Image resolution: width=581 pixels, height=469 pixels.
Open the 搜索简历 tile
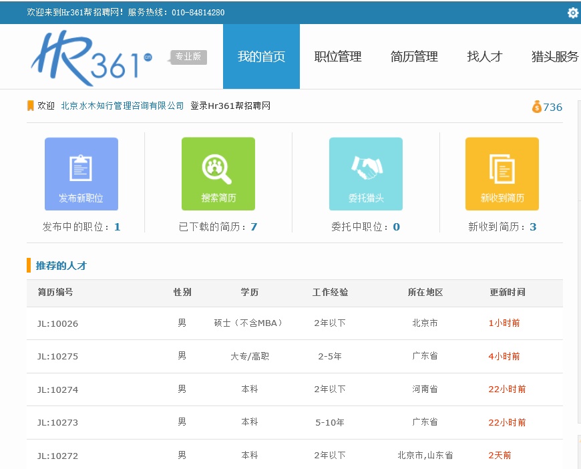[218, 174]
